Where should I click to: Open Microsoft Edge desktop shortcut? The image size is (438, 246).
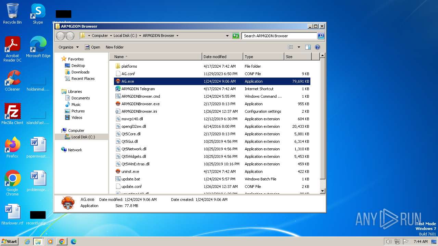click(x=38, y=47)
